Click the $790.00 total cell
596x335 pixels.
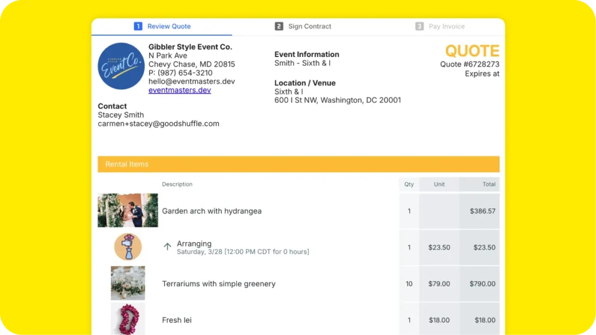[x=480, y=284]
